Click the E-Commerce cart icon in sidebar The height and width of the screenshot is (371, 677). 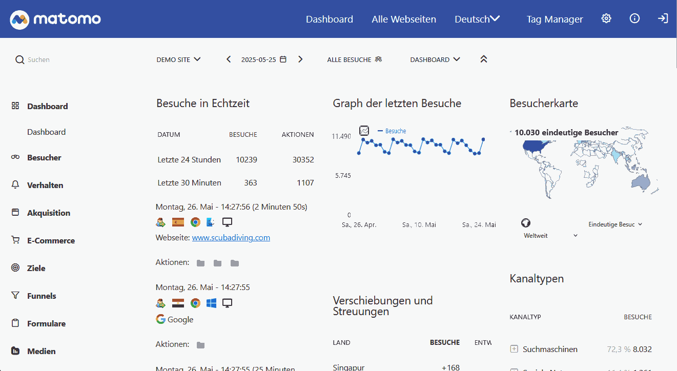(15, 240)
